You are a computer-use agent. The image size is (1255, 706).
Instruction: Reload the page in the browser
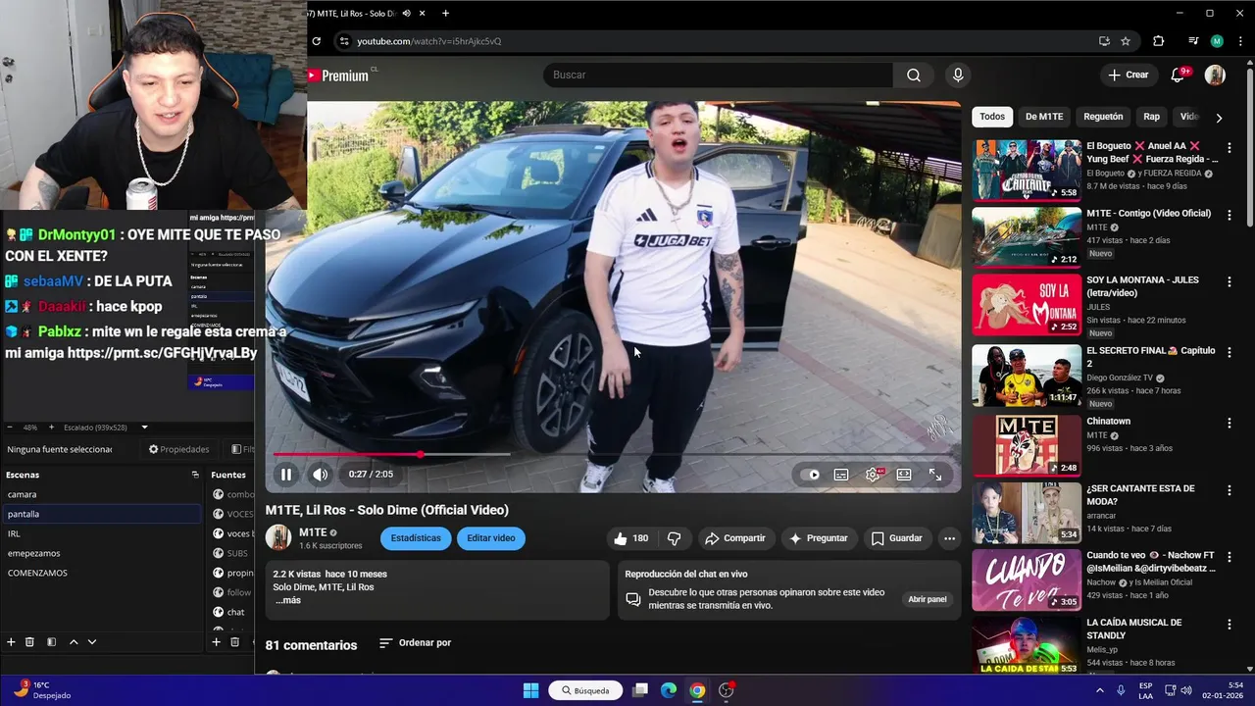tap(316, 41)
